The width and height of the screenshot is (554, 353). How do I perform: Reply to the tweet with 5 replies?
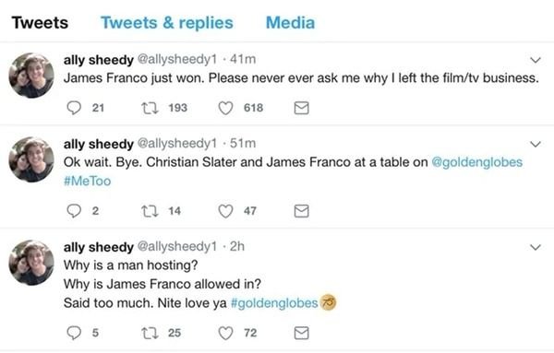click(74, 333)
